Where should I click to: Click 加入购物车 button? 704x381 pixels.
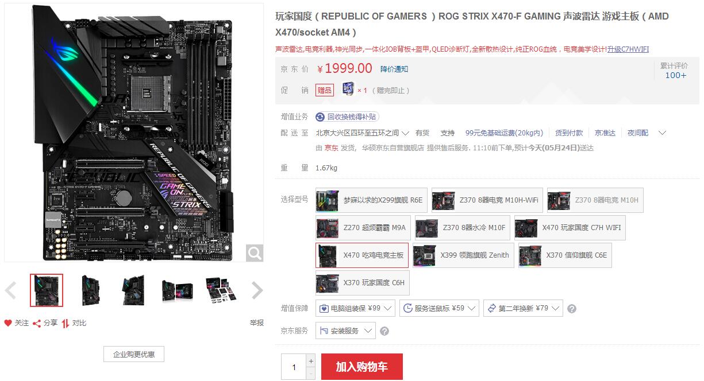click(362, 367)
